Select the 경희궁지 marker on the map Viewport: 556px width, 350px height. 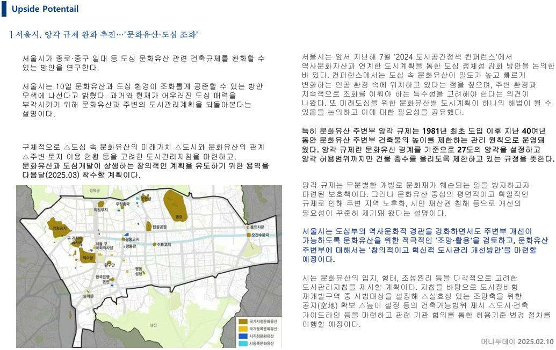(x=59, y=227)
